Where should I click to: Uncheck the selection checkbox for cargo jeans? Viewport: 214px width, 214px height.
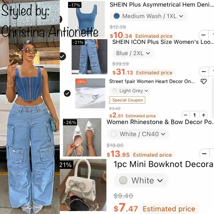[x=63, y=56]
